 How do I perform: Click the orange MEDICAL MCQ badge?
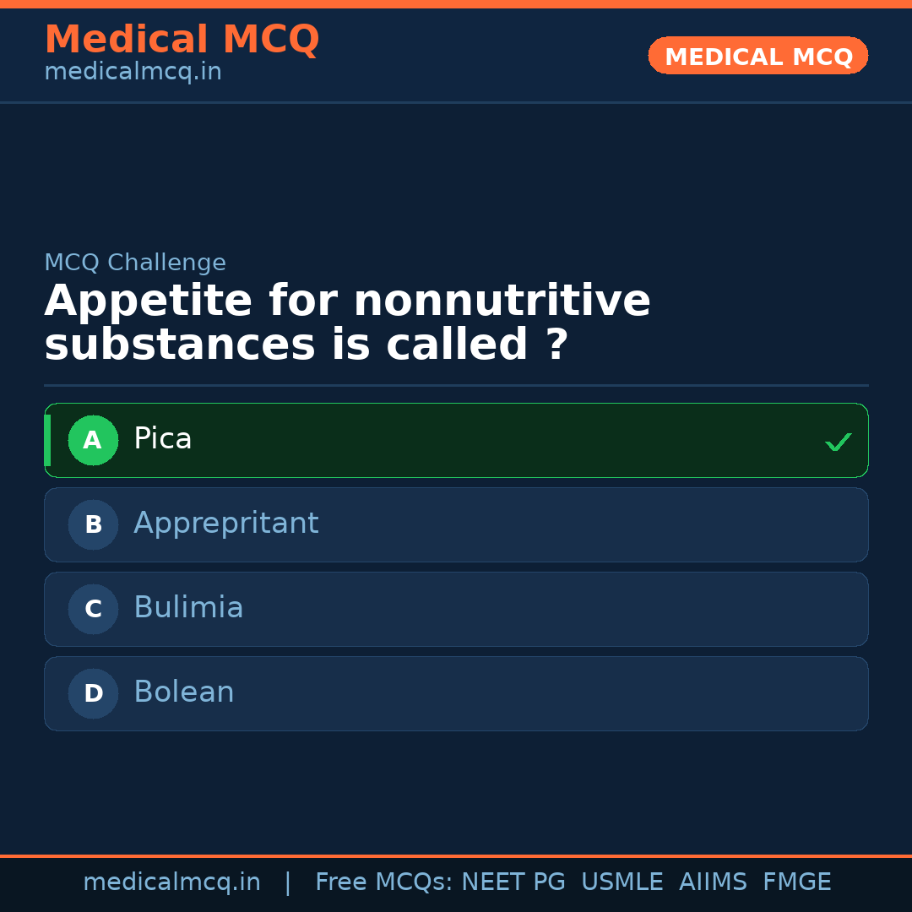757,56
